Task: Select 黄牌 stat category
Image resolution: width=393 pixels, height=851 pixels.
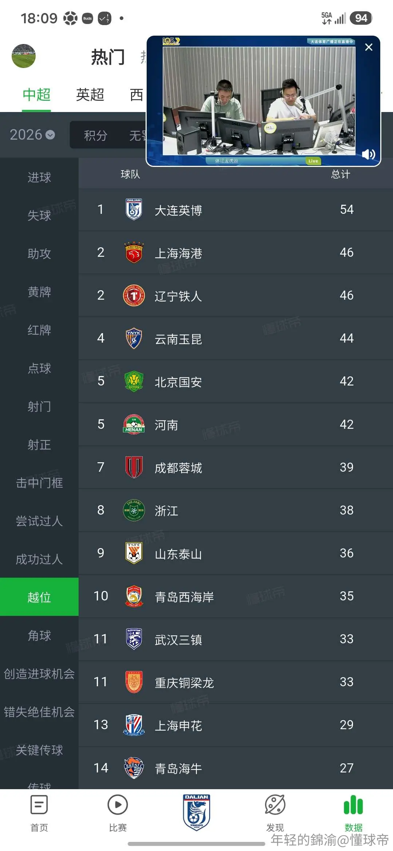Action: click(x=39, y=292)
